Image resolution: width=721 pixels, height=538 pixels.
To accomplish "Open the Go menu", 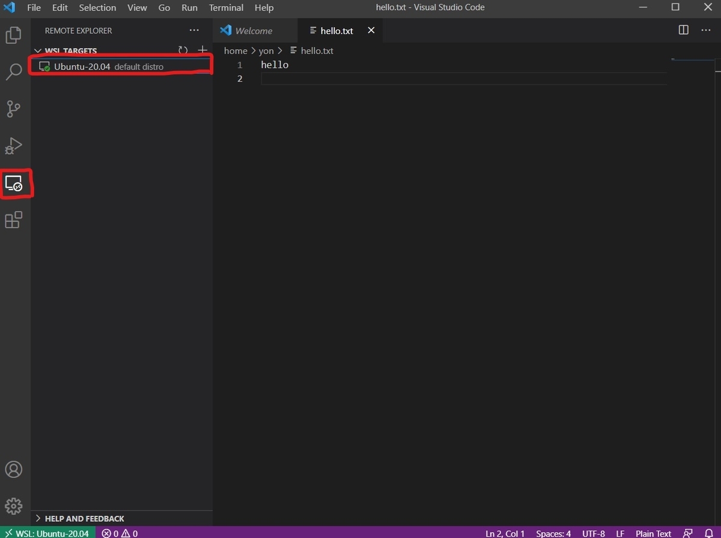I will (164, 8).
